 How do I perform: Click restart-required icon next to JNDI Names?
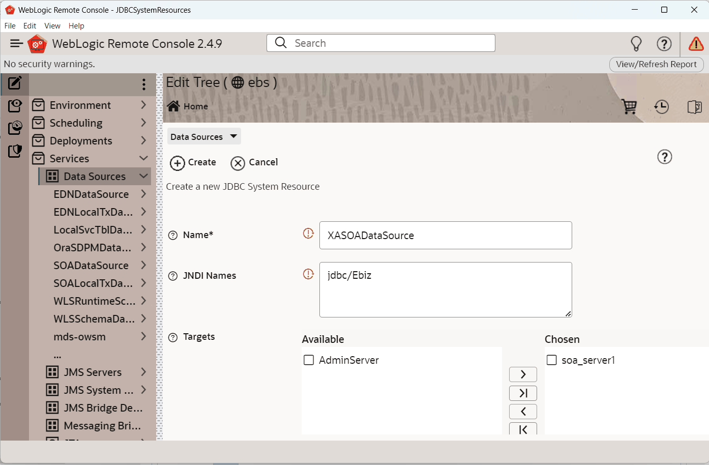coord(308,274)
